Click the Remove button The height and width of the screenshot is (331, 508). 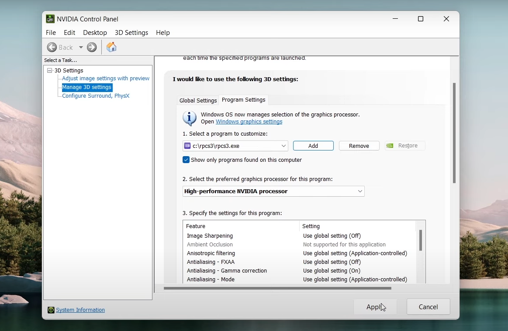pos(359,146)
